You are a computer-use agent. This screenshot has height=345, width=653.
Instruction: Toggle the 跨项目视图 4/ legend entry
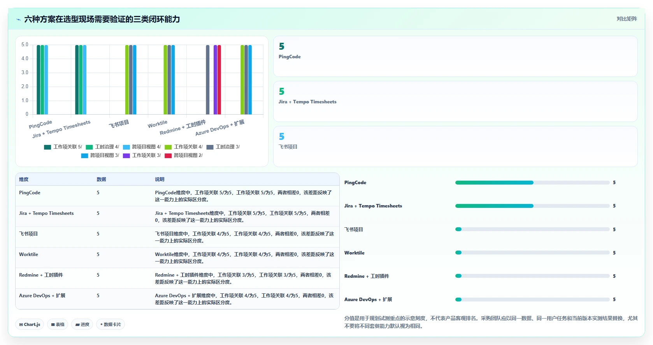click(142, 147)
